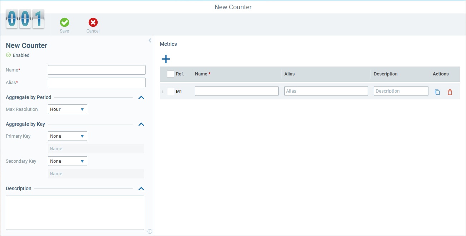Click the 001 counter logo
This screenshot has height=236, width=466.
24,19
